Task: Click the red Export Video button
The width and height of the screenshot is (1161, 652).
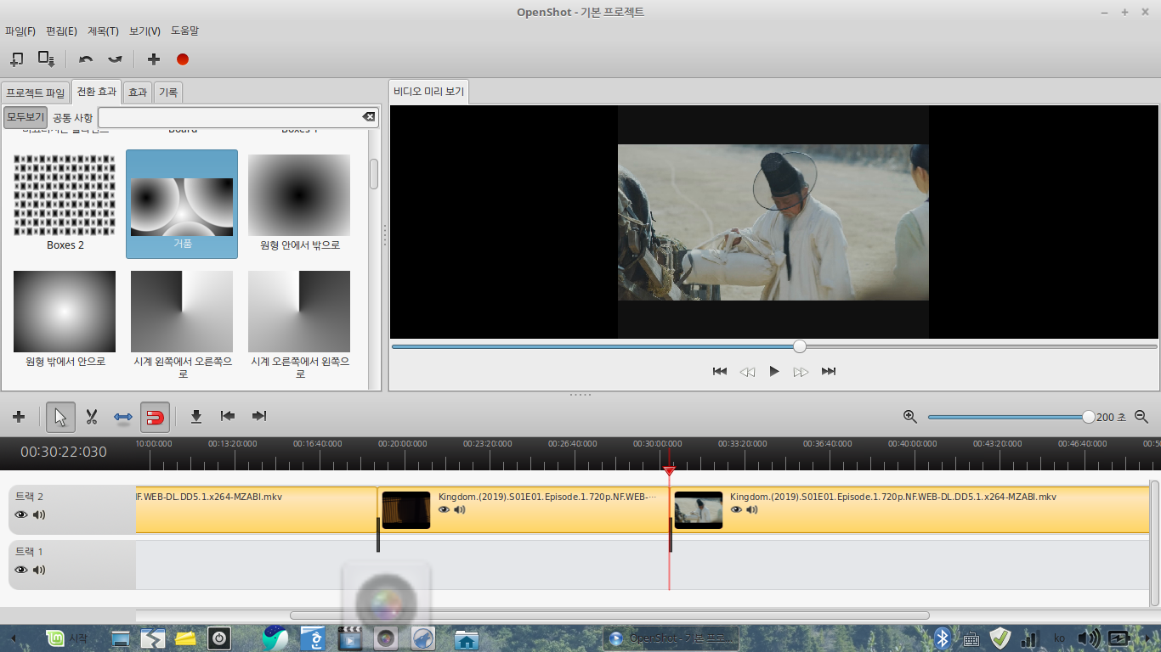Action: coord(182,59)
